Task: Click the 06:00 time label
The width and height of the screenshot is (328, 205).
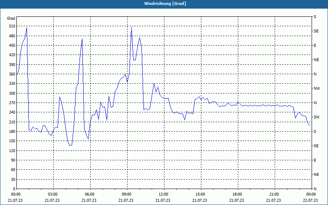Action: 89,194
